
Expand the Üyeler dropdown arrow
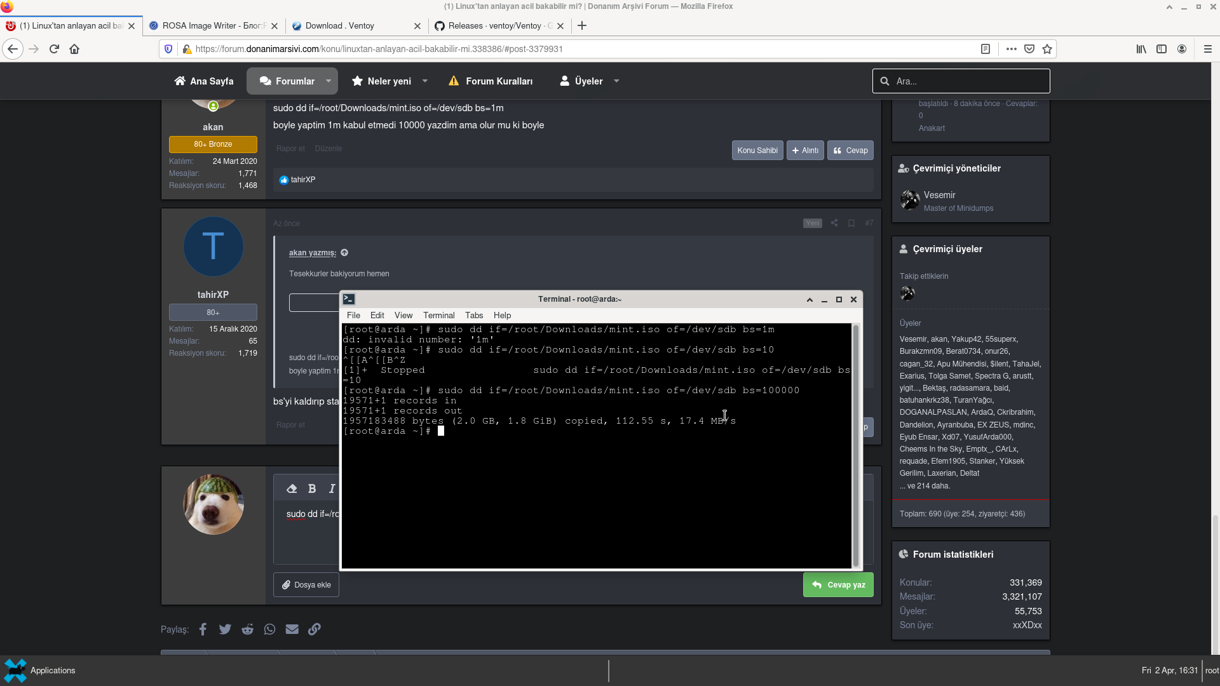click(616, 81)
